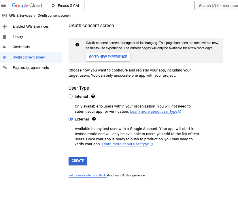Image resolution: width=238 pixels, height=198 pixels.
Task: Click the Page usage agreements icon
Action: coord(5,68)
